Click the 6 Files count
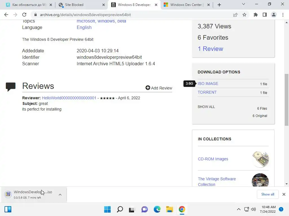The height and width of the screenshot is (216, 289). pyautogui.click(x=262, y=108)
